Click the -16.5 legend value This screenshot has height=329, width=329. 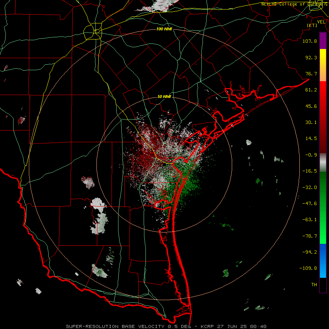click(x=310, y=171)
